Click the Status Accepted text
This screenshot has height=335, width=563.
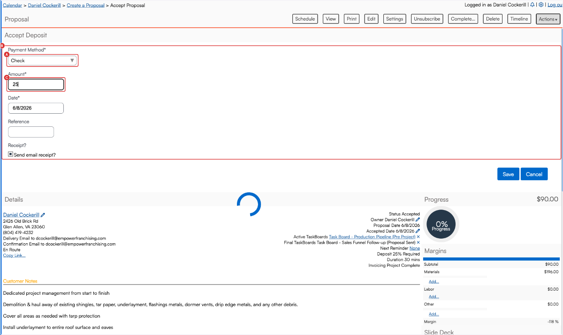coord(404,214)
